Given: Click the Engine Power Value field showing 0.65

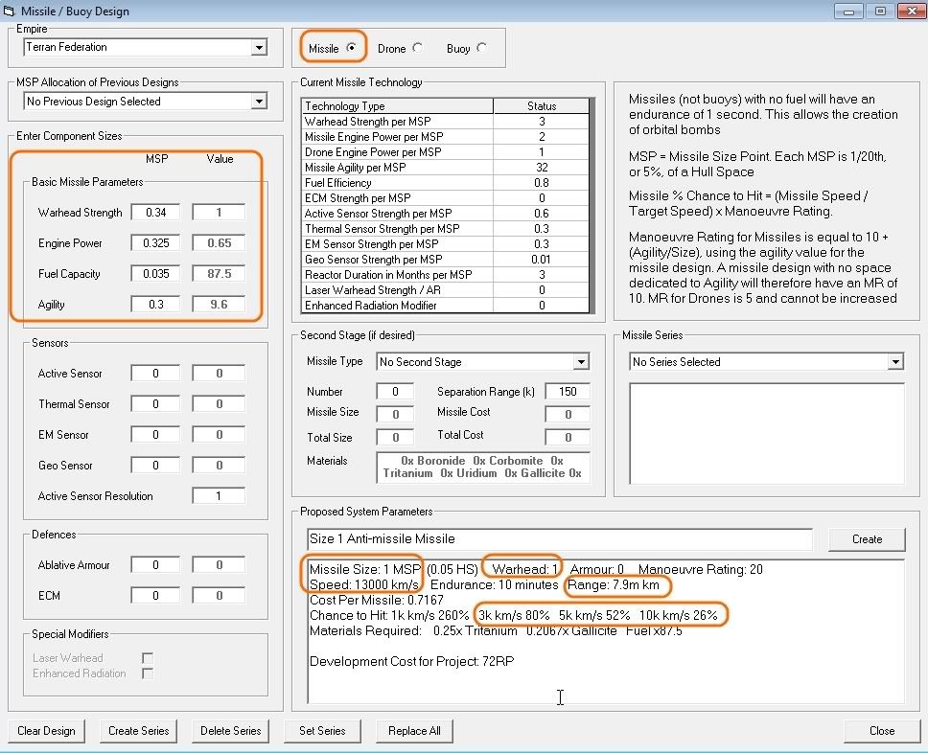Looking at the screenshot, I should click(x=219, y=243).
